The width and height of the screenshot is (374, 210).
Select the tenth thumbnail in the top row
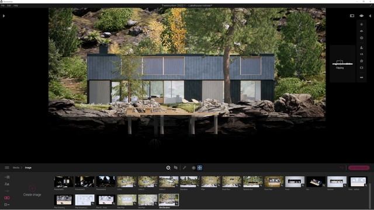(x=252, y=181)
